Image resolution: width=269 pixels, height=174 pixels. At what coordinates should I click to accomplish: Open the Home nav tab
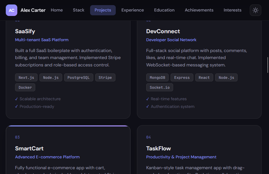point(57,10)
